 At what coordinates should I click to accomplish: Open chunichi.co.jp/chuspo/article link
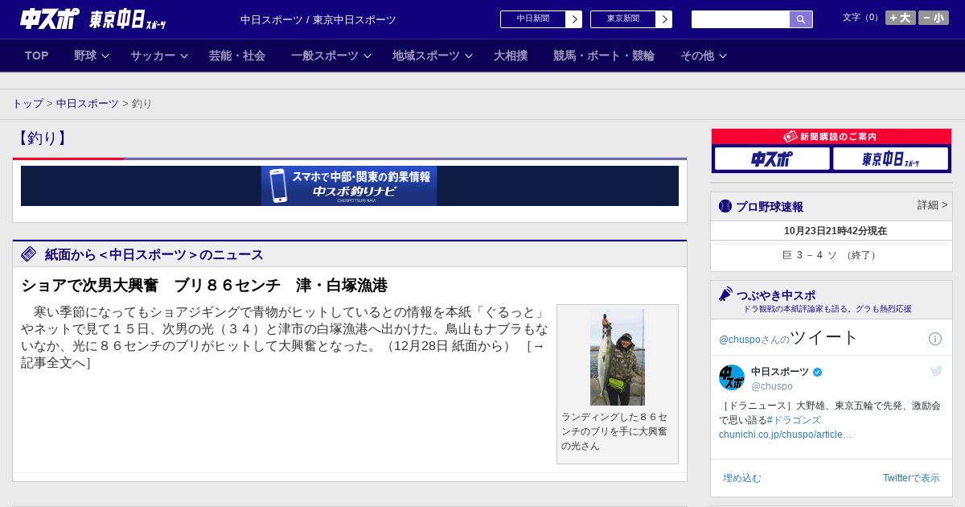(786, 435)
